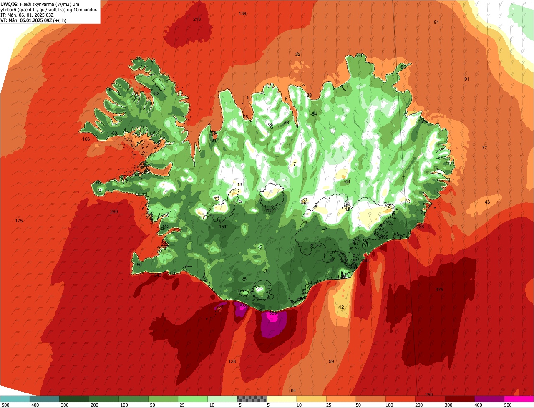Click the light green -25 to -10 swatch

point(192,399)
